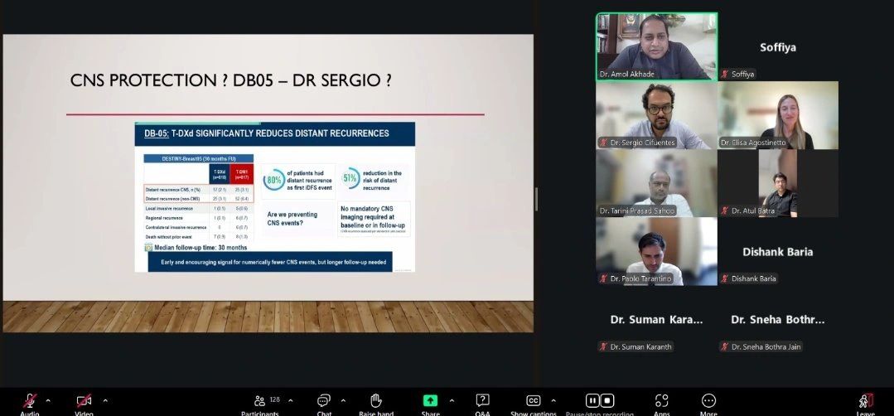The width and height of the screenshot is (894, 416).
Task: Stop the recording with the square button
Action: pos(607,400)
